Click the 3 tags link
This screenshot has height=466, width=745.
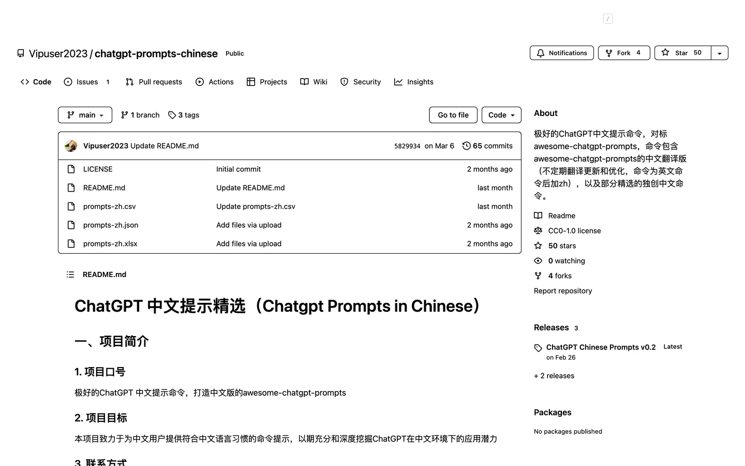(x=184, y=115)
